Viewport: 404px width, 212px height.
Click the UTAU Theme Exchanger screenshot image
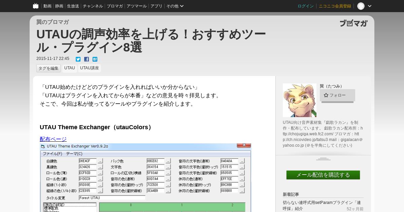[145, 178]
